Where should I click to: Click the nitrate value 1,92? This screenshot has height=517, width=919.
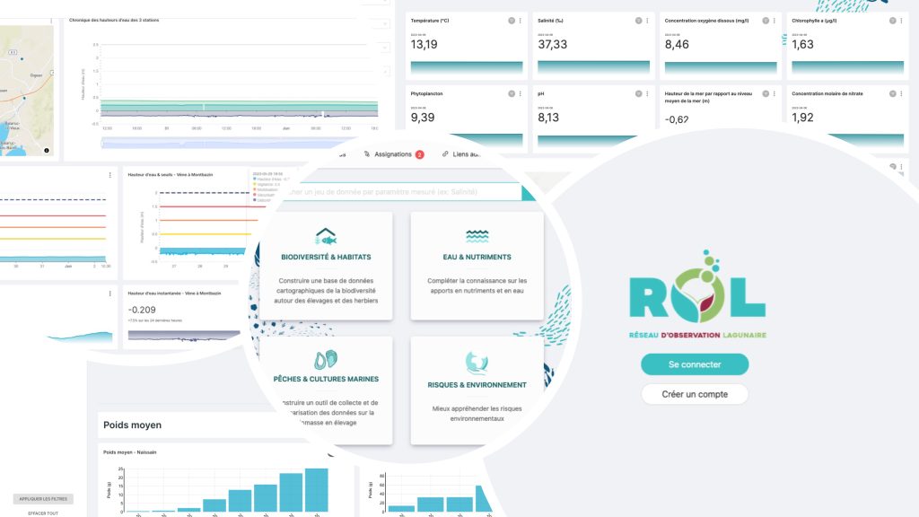(x=802, y=118)
